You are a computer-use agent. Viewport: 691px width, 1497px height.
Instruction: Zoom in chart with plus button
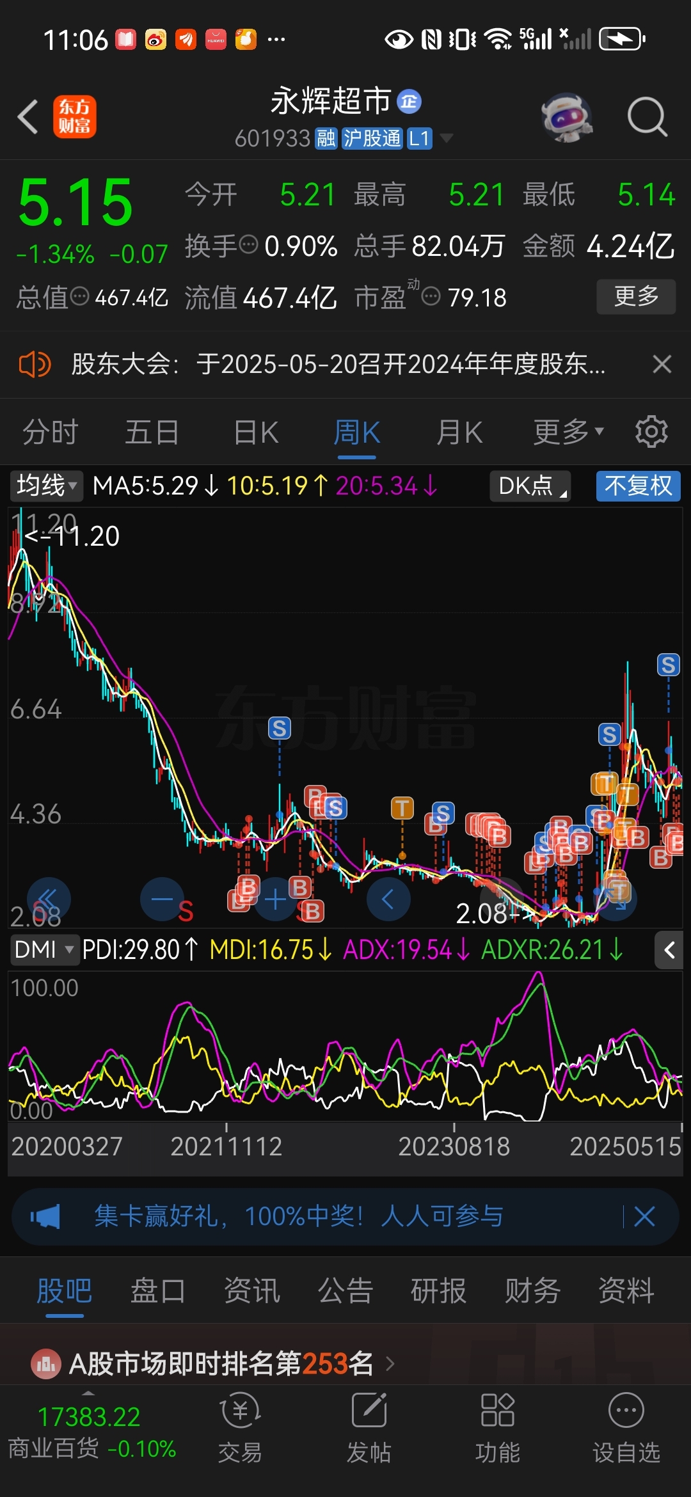[x=275, y=899]
